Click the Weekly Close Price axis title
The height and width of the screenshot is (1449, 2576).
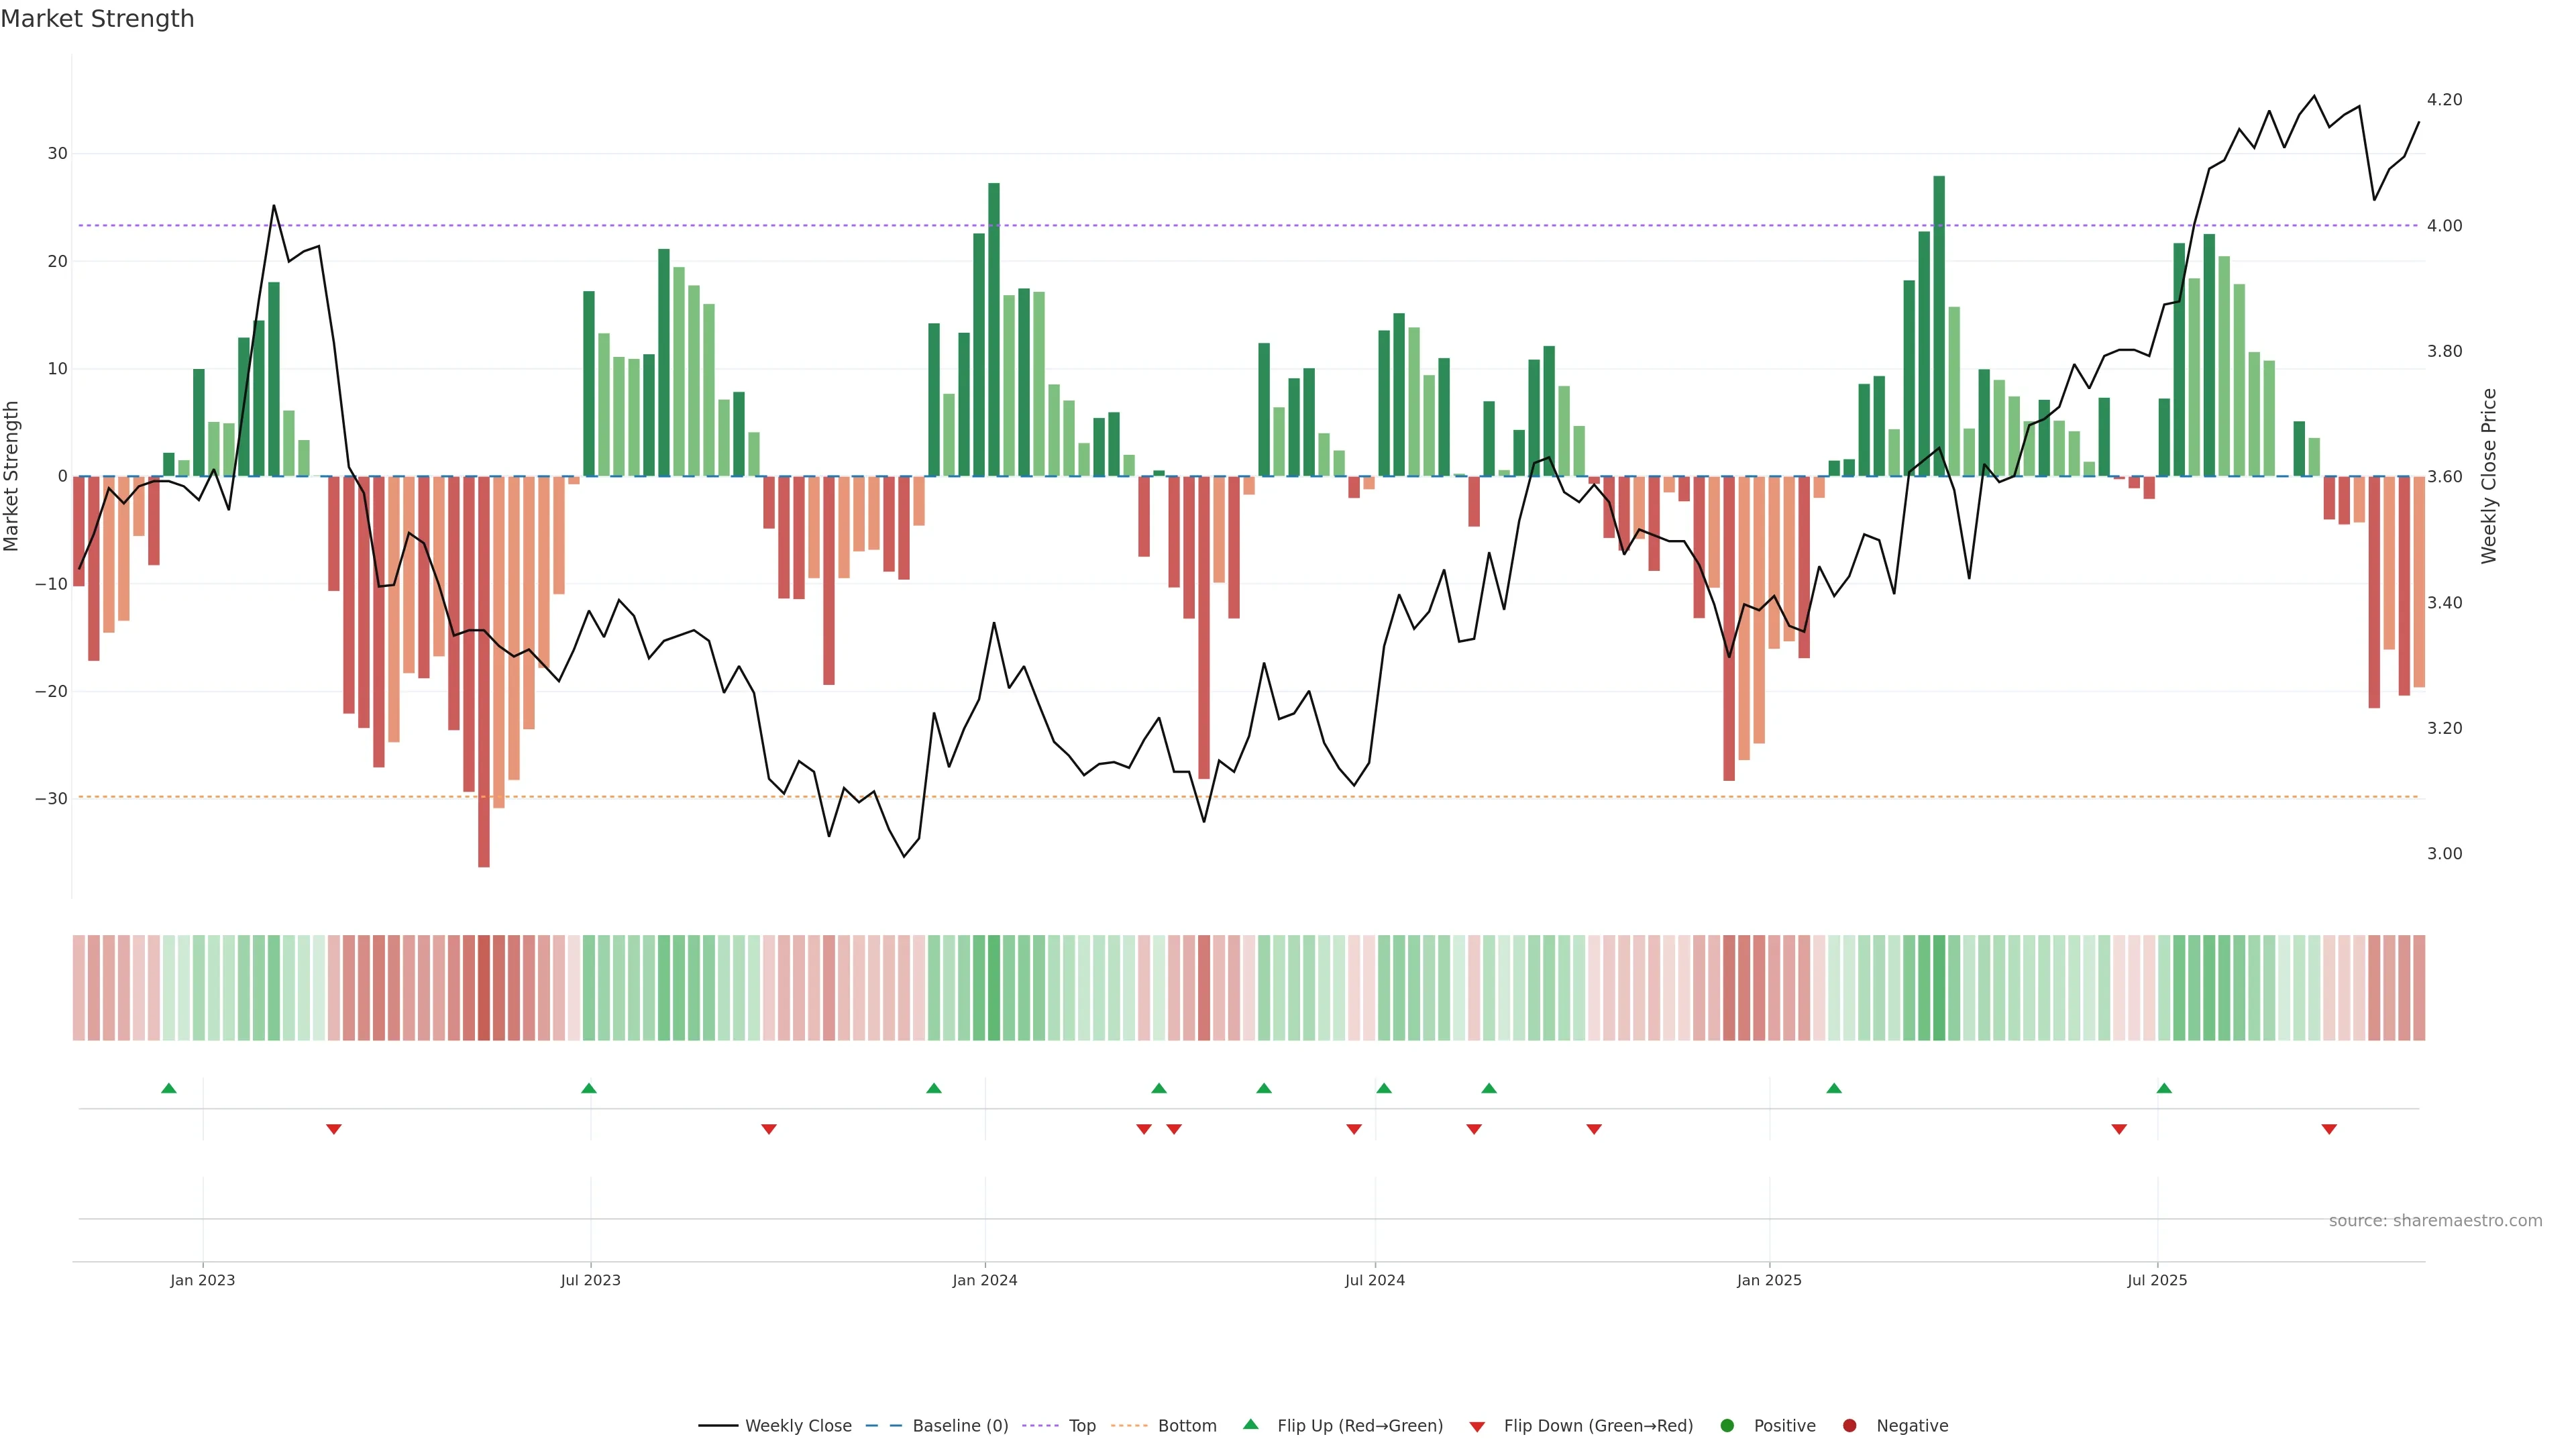click(x=2489, y=476)
